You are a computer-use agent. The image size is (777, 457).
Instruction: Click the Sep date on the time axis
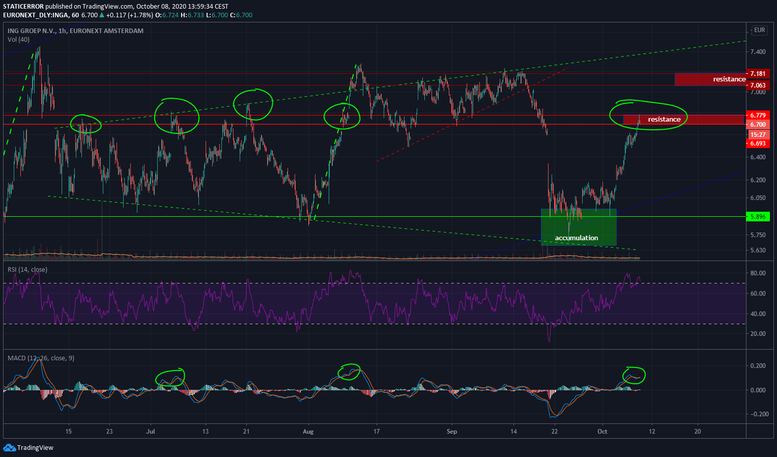pos(452,432)
